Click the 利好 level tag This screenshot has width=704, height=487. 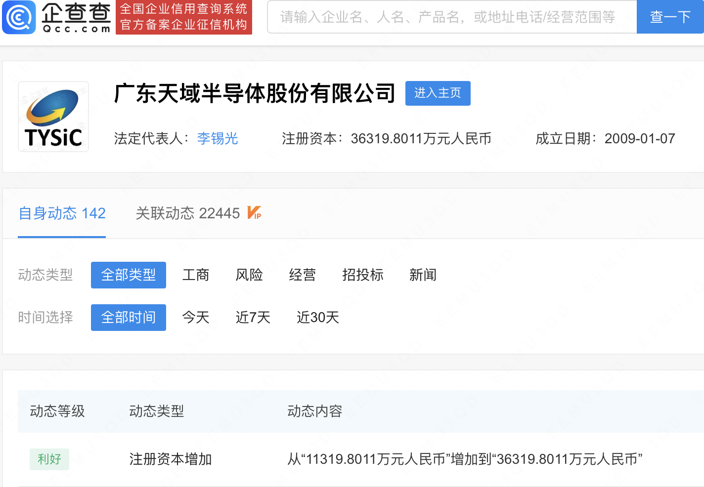pyautogui.click(x=49, y=459)
